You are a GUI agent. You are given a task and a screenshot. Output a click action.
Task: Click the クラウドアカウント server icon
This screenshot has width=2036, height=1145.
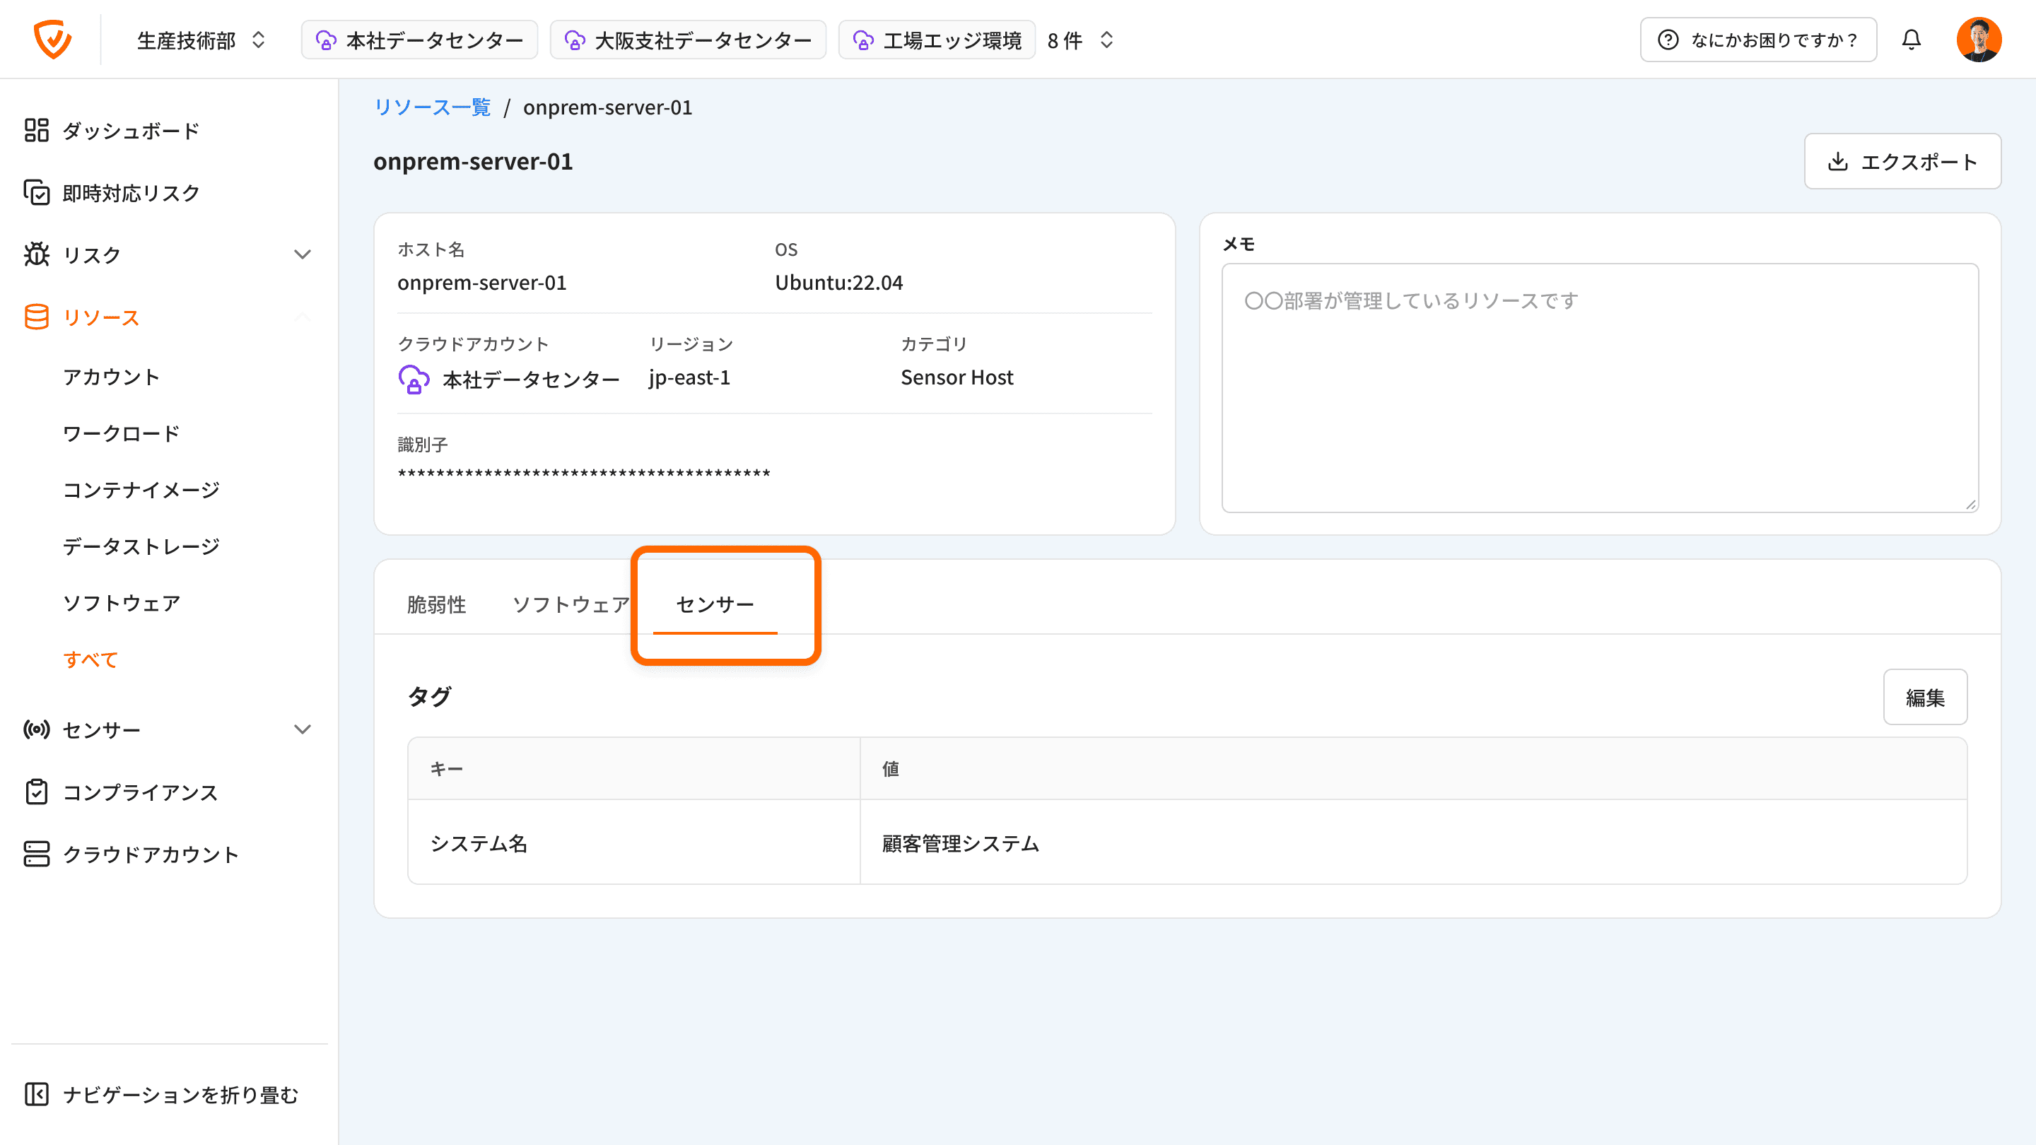36,855
